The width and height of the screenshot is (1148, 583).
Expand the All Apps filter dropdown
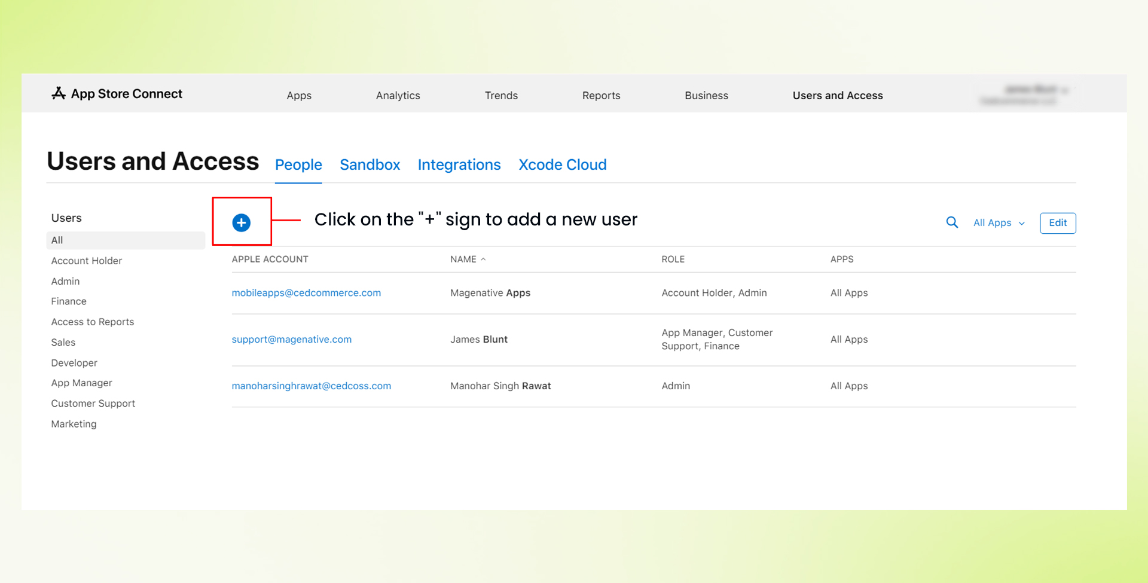pos(999,223)
